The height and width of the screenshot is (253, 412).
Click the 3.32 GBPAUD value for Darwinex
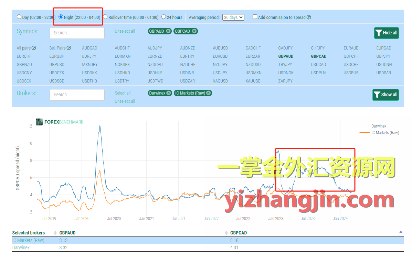(63, 247)
